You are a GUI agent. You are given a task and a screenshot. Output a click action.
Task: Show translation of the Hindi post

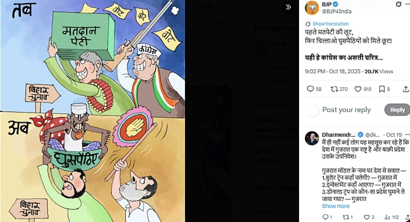click(330, 24)
